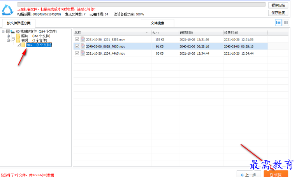Click the 照片 folder icon

[x=18, y=36]
